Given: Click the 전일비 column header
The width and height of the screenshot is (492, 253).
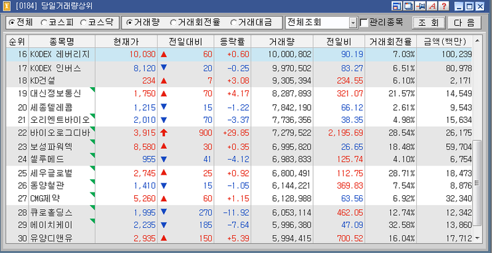Looking at the screenshot, I should coord(339,41).
